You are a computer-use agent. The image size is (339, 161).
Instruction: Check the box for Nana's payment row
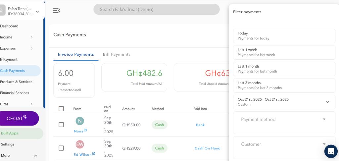(61, 125)
